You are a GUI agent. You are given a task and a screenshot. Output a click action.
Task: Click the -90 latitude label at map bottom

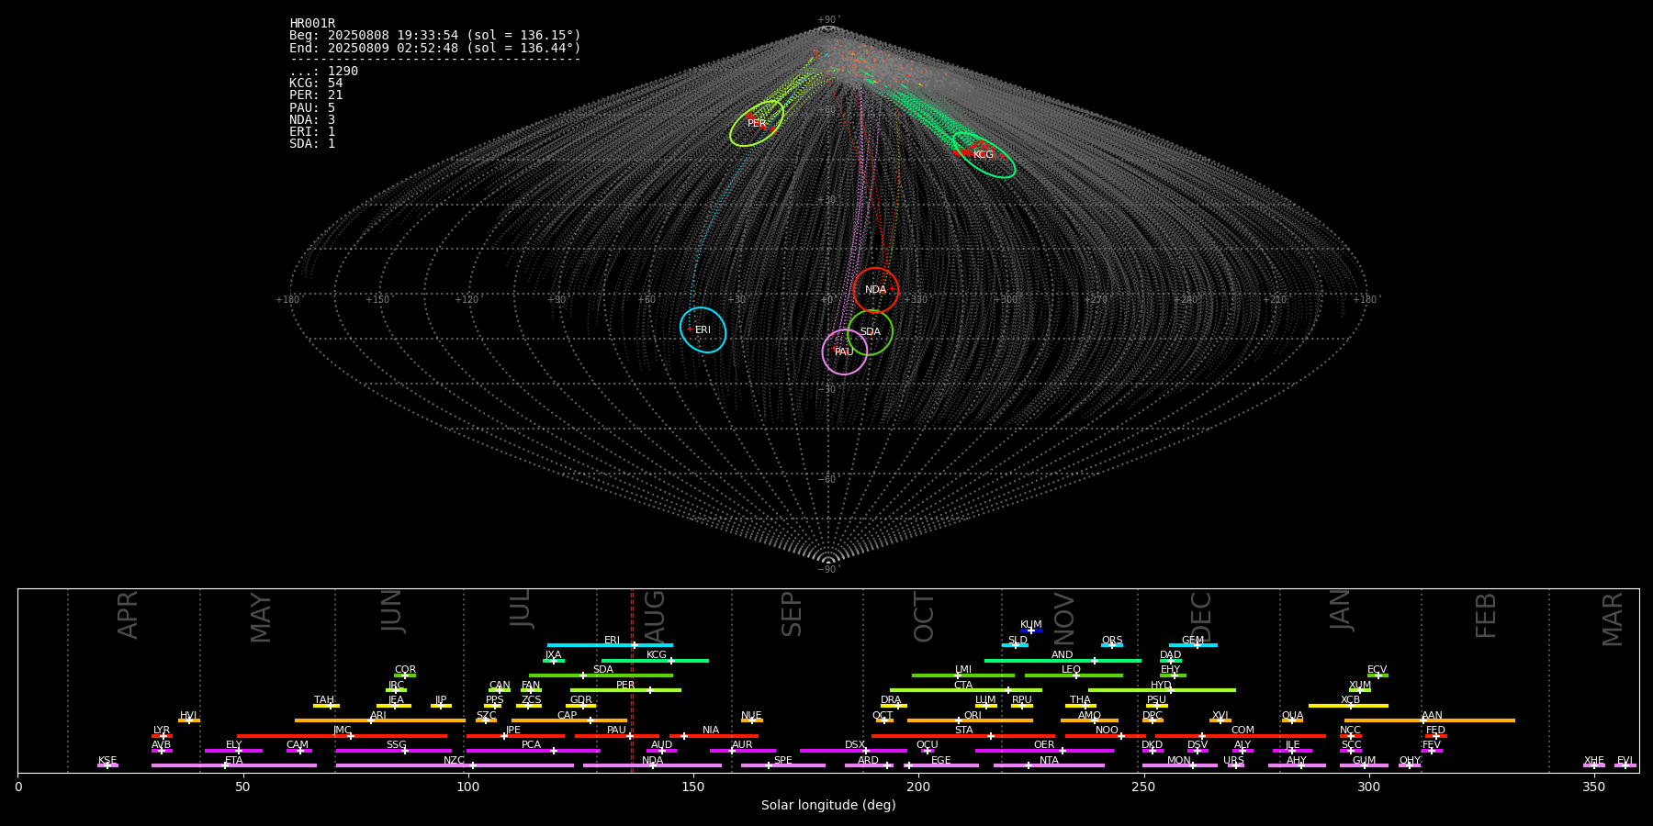[x=827, y=570]
